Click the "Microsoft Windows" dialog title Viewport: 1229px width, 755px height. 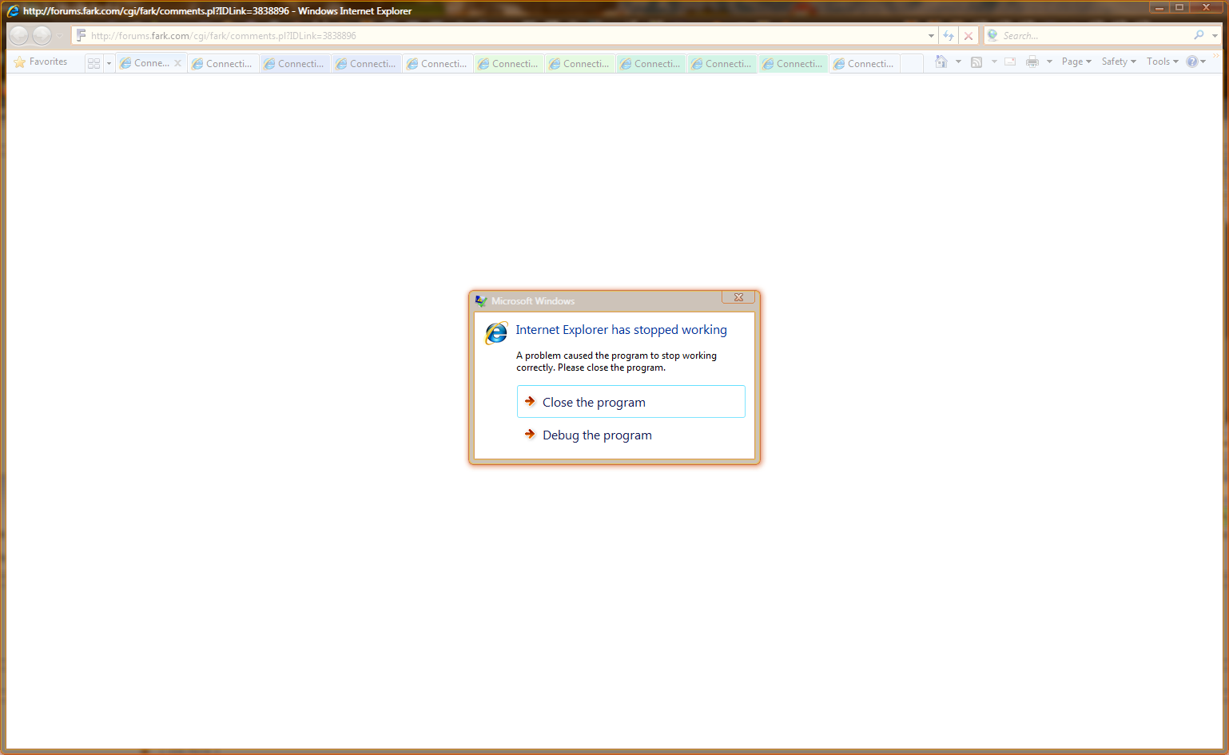(x=533, y=301)
